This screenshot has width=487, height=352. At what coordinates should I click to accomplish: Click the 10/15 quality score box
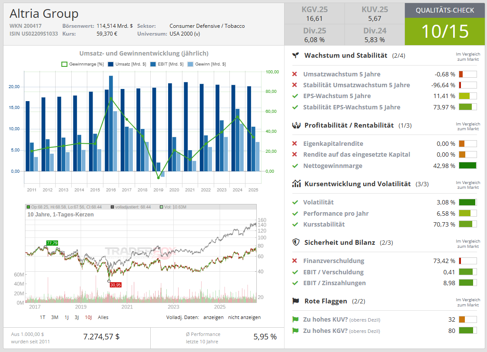pyautogui.click(x=445, y=31)
